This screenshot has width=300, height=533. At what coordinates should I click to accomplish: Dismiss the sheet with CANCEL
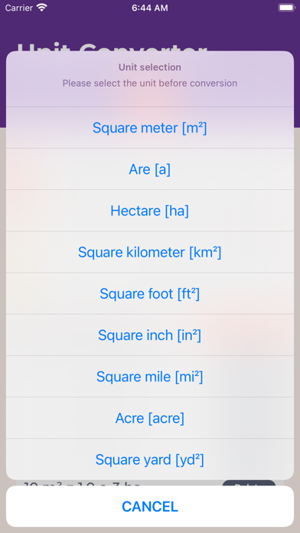150,506
